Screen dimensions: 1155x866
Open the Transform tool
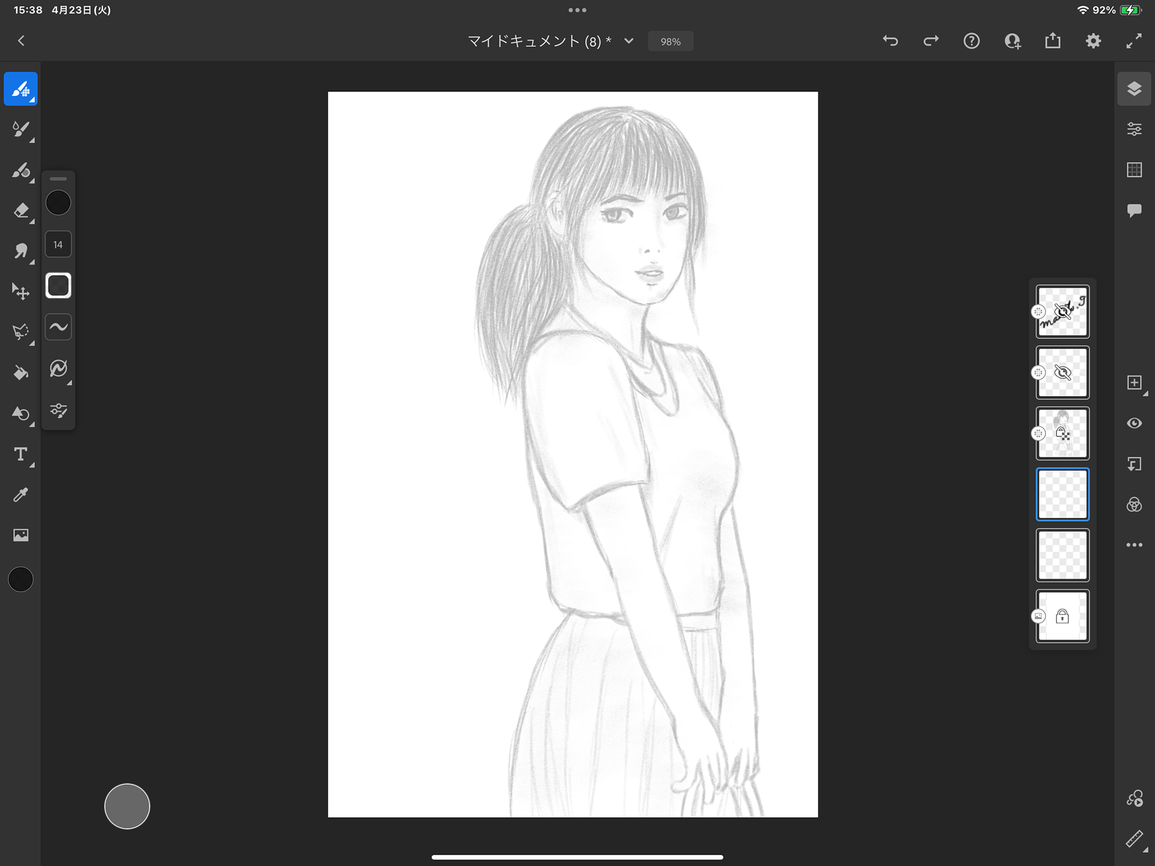[21, 292]
